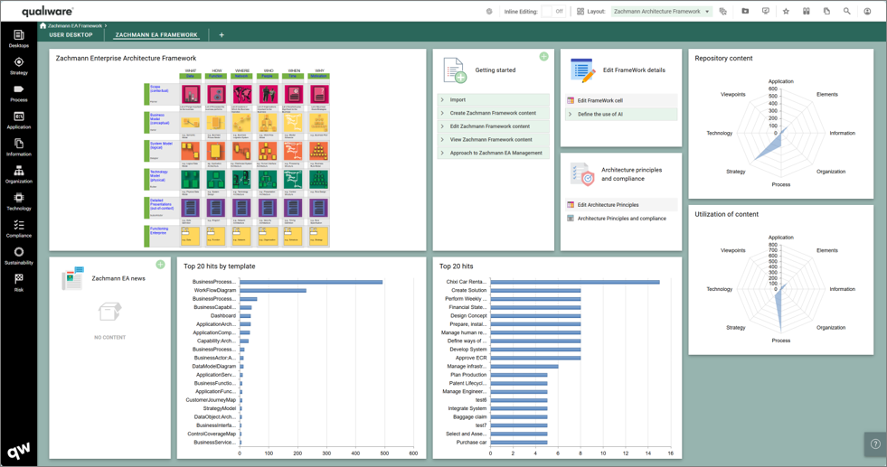Switch to the USER DESKTOP tab
887x467 pixels.
pos(71,35)
